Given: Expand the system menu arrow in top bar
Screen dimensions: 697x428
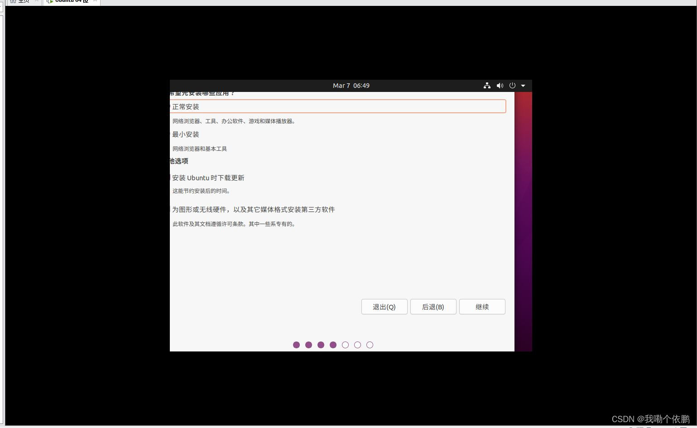Looking at the screenshot, I should point(523,86).
